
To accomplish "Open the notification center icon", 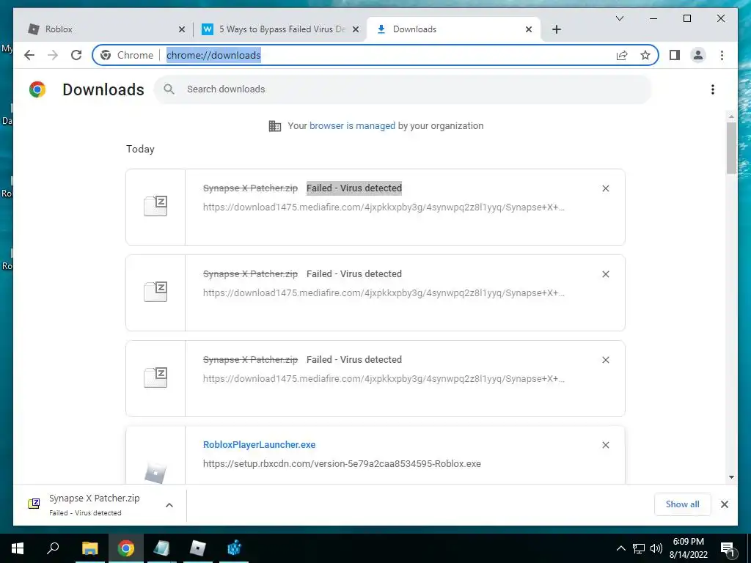I will tap(728, 549).
